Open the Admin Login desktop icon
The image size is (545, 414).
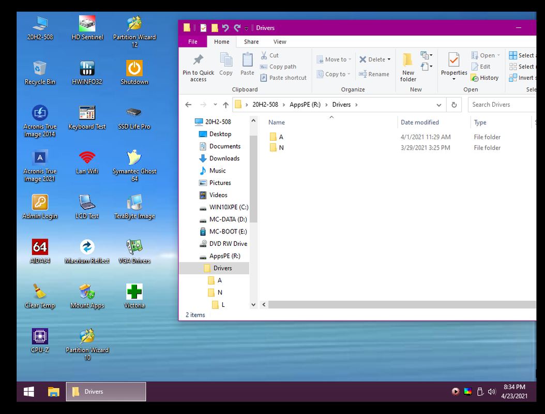[x=40, y=206]
